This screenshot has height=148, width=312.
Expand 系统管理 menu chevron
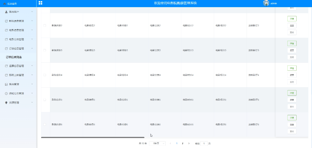point(32,84)
